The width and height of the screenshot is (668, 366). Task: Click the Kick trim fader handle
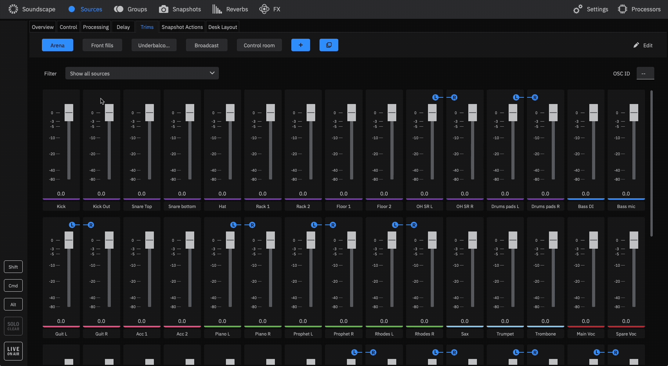(69, 113)
